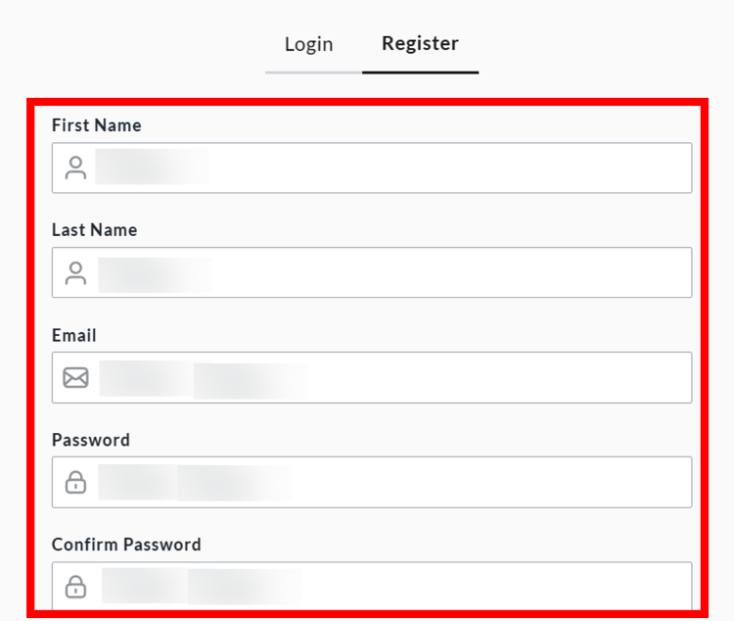Click the "Last Name" label text
The width and height of the screenshot is (734, 621).
(x=94, y=230)
